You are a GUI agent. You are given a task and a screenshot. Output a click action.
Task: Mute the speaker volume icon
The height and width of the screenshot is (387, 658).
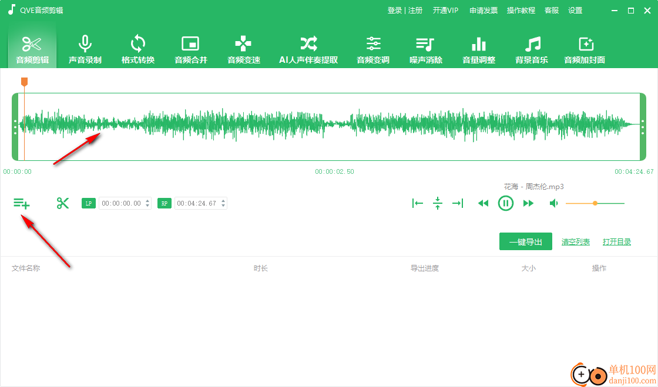tap(554, 203)
